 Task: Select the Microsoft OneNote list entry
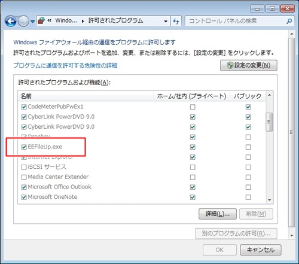click(53, 197)
